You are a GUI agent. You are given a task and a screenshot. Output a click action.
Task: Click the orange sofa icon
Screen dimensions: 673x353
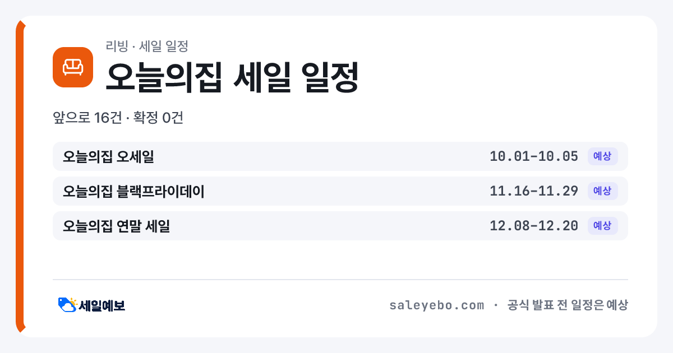73,67
